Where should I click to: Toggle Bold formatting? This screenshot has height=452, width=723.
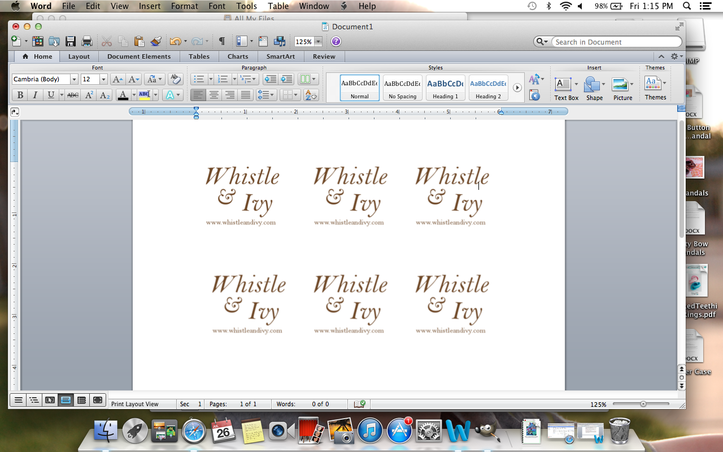pyautogui.click(x=20, y=95)
